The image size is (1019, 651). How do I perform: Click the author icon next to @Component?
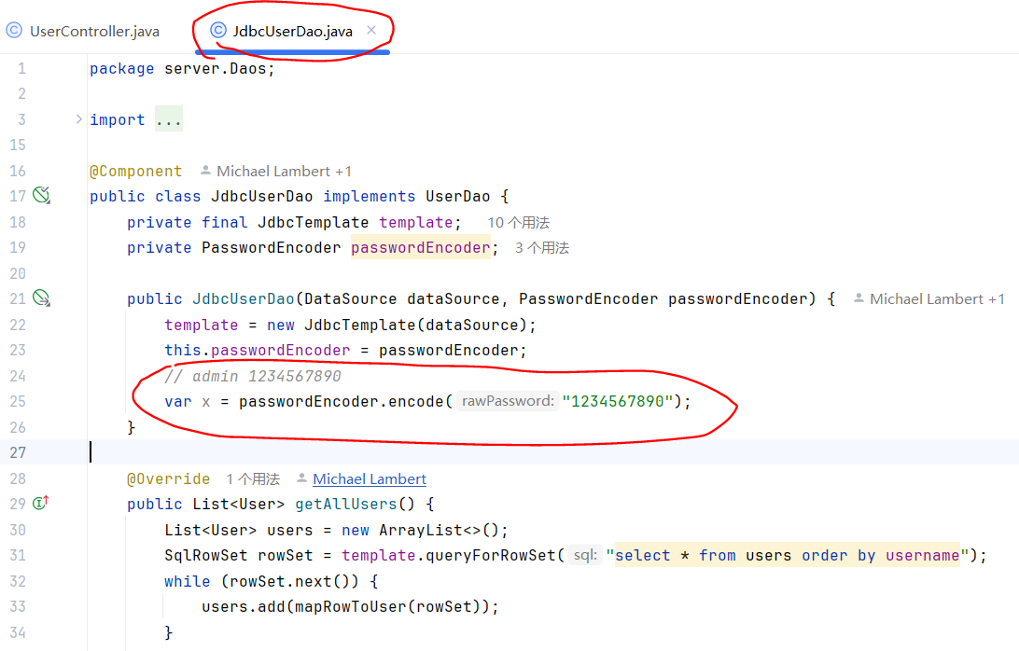(x=205, y=171)
